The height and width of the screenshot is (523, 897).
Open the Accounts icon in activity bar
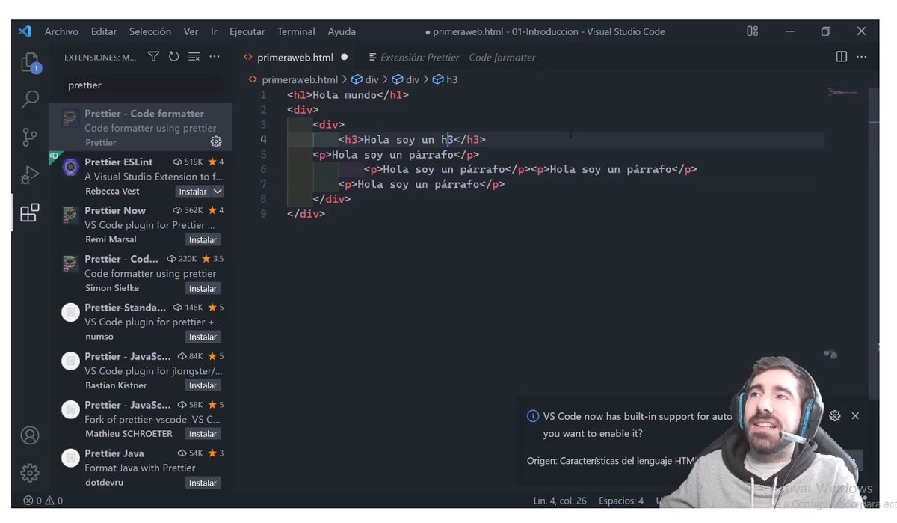click(30, 435)
